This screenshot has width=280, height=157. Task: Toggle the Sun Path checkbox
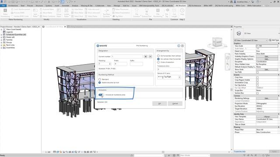[x=257, y=72]
